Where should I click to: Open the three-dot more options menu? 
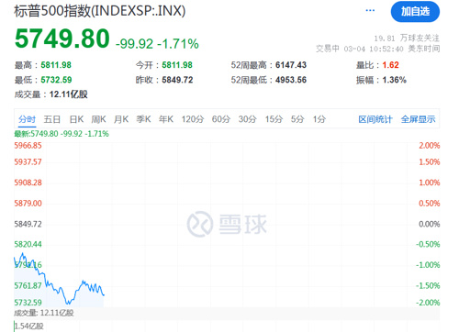point(370,11)
